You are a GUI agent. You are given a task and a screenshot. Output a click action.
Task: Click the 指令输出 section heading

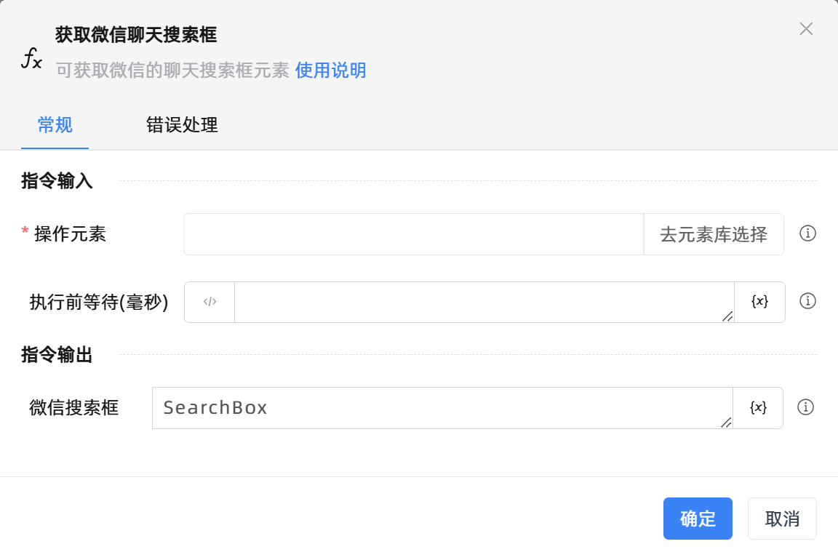tap(57, 354)
